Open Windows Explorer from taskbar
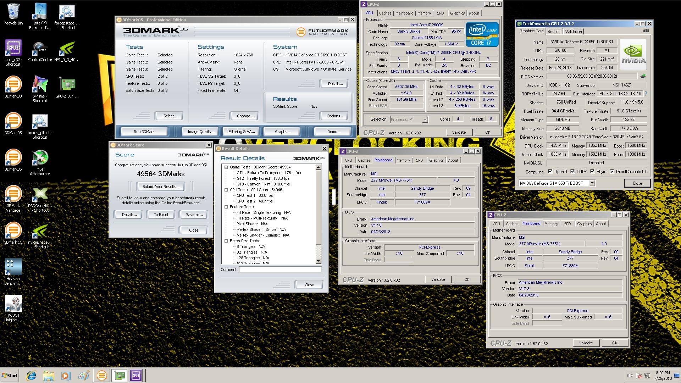The height and width of the screenshot is (383, 681). coord(49,376)
